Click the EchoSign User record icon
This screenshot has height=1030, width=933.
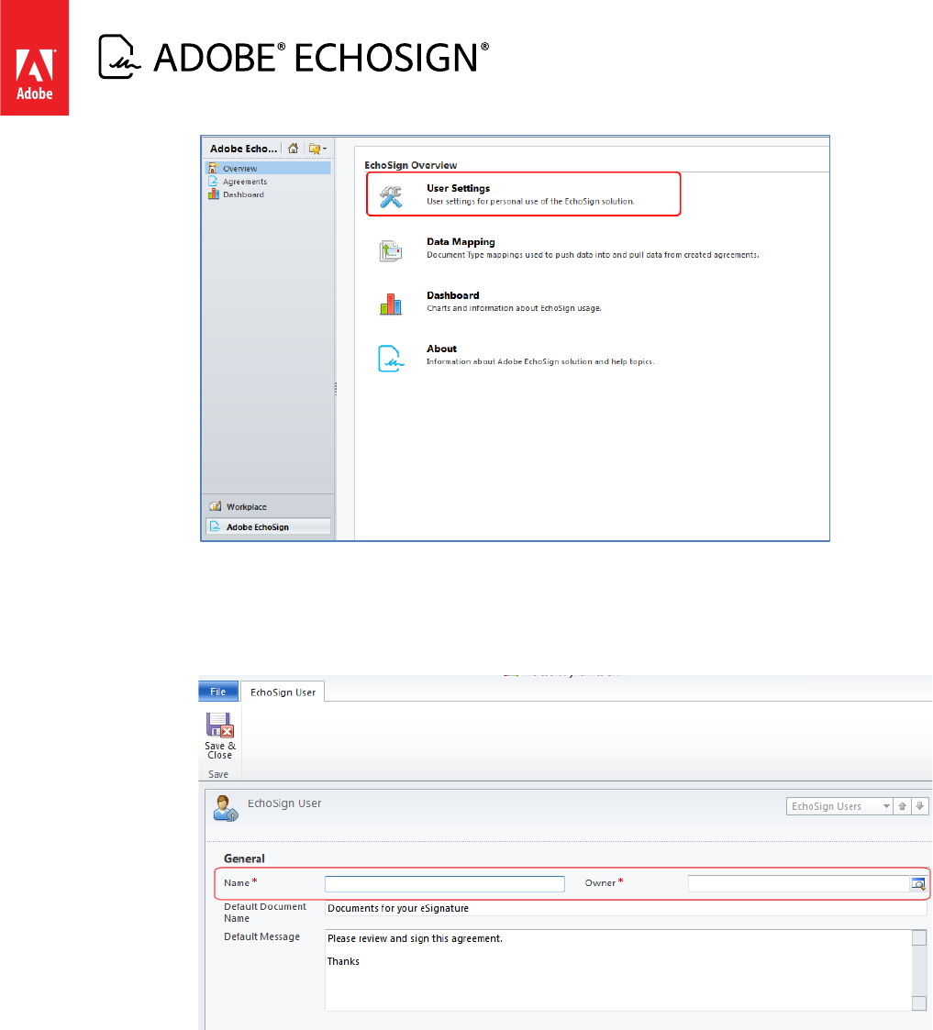pos(226,809)
